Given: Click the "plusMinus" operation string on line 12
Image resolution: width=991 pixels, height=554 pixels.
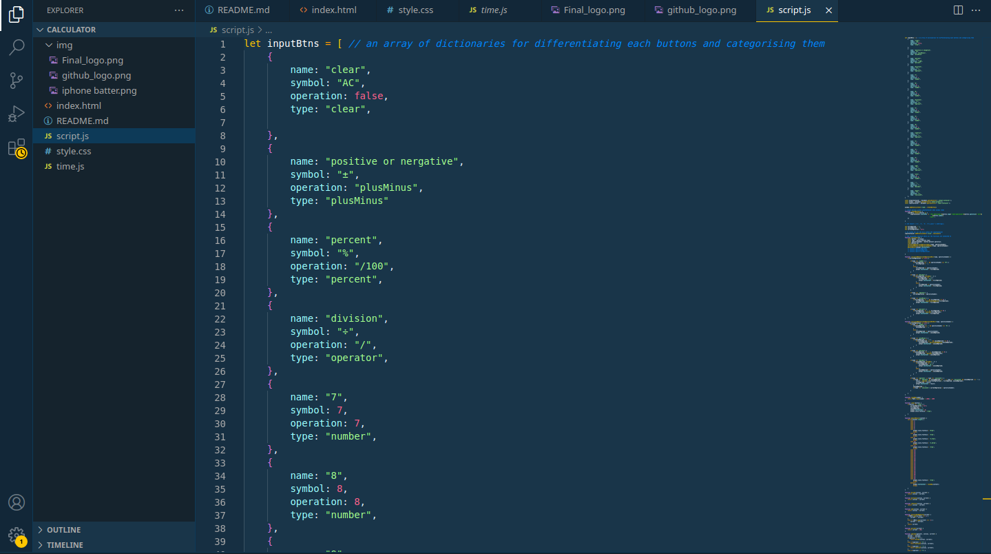Looking at the screenshot, I should (386, 187).
